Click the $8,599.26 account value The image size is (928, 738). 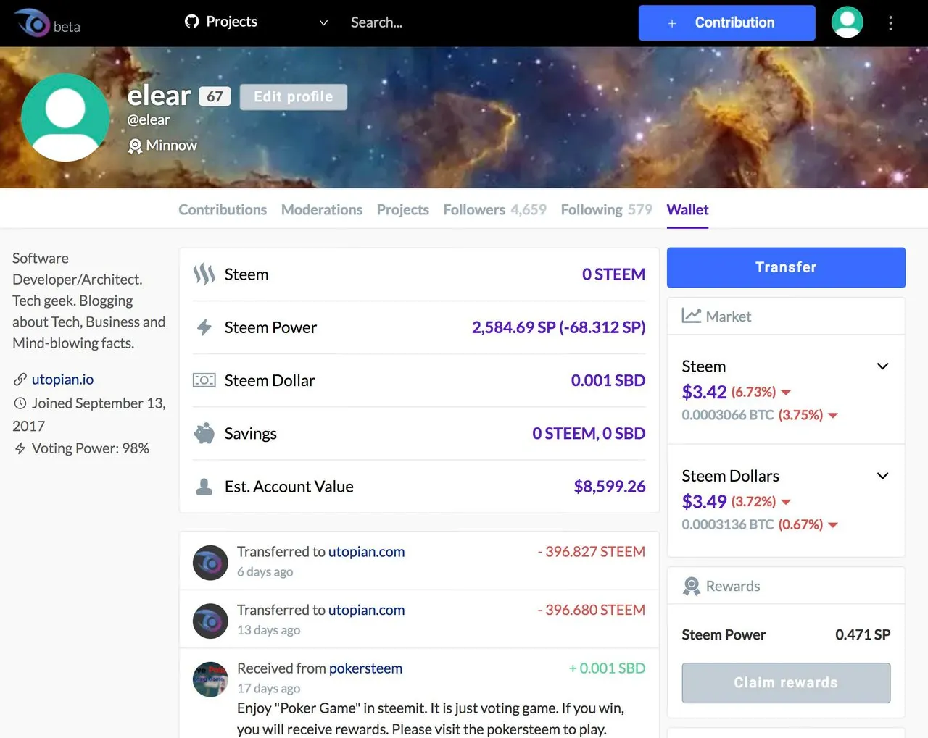(610, 487)
